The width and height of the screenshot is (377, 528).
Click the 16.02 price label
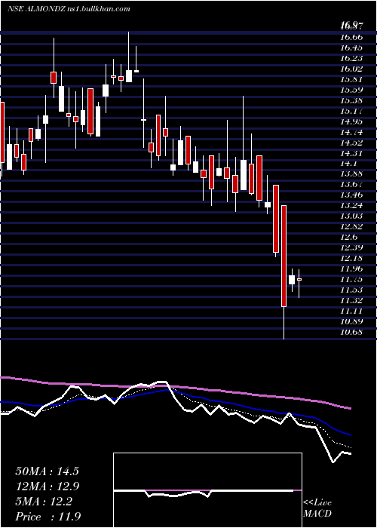tap(351, 69)
